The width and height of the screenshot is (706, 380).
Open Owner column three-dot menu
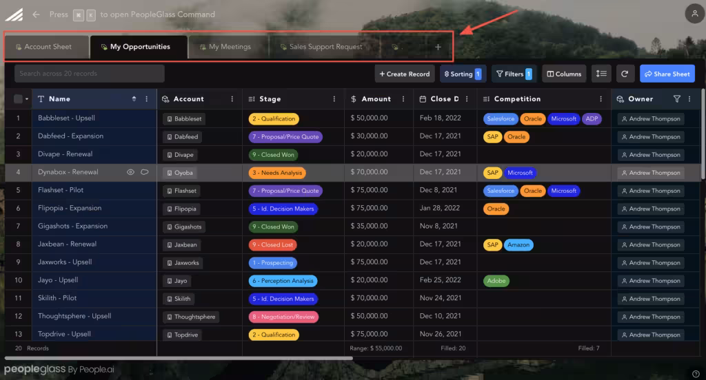pyautogui.click(x=689, y=99)
